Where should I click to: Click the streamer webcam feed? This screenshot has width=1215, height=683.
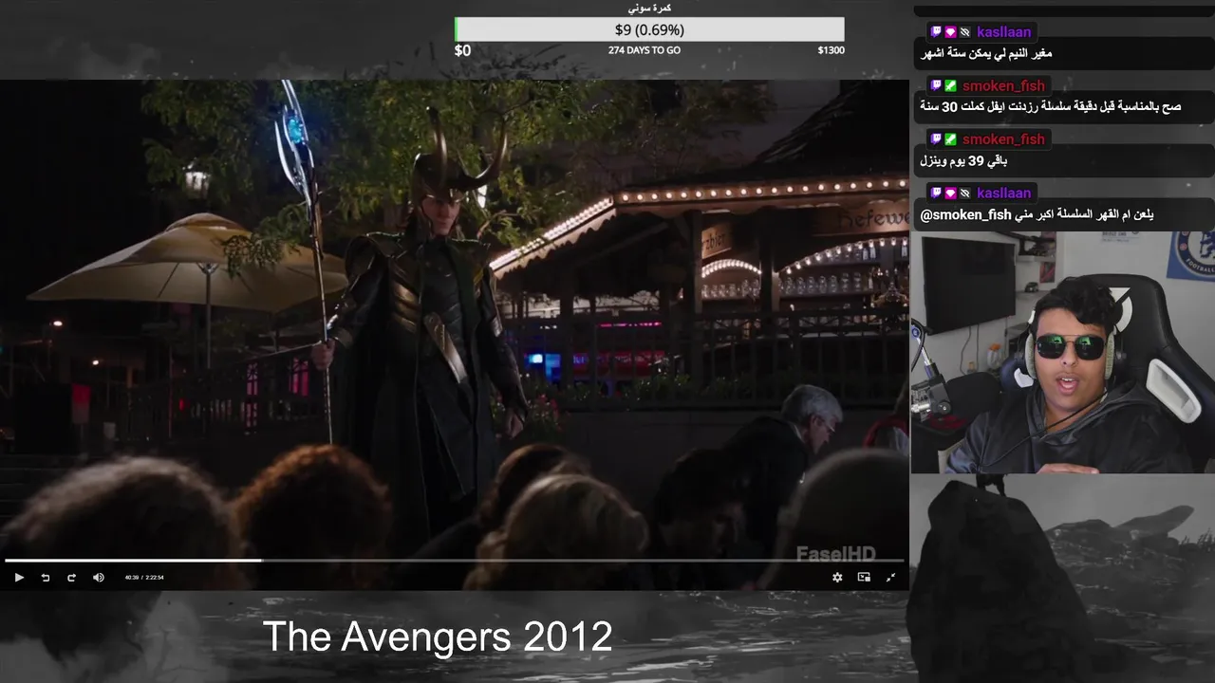1062,352
